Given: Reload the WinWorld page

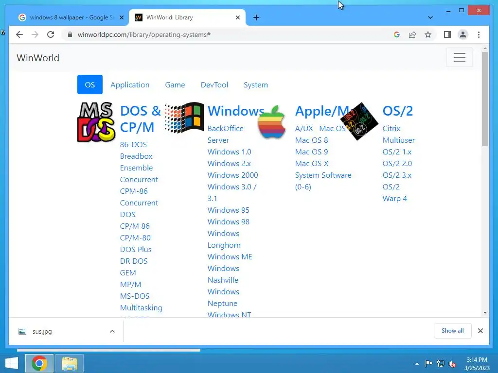Looking at the screenshot, I should (x=51, y=34).
